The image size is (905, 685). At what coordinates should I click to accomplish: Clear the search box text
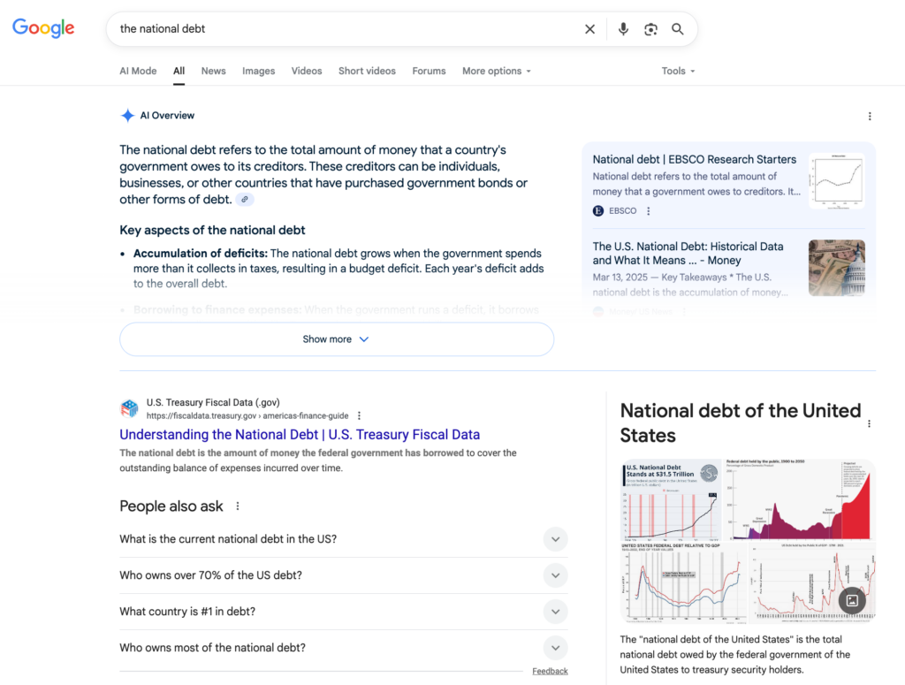click(x=589, y=29)
